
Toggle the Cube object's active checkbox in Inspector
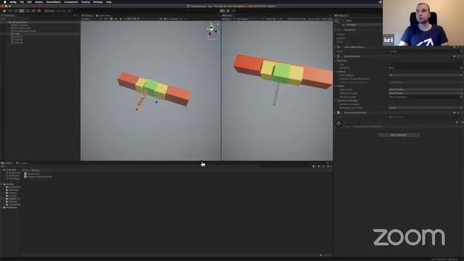[343, 21]
